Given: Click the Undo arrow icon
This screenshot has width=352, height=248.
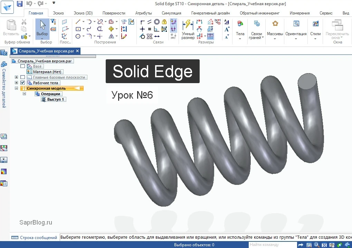Looking at the screenshot, I should (29, 3).
